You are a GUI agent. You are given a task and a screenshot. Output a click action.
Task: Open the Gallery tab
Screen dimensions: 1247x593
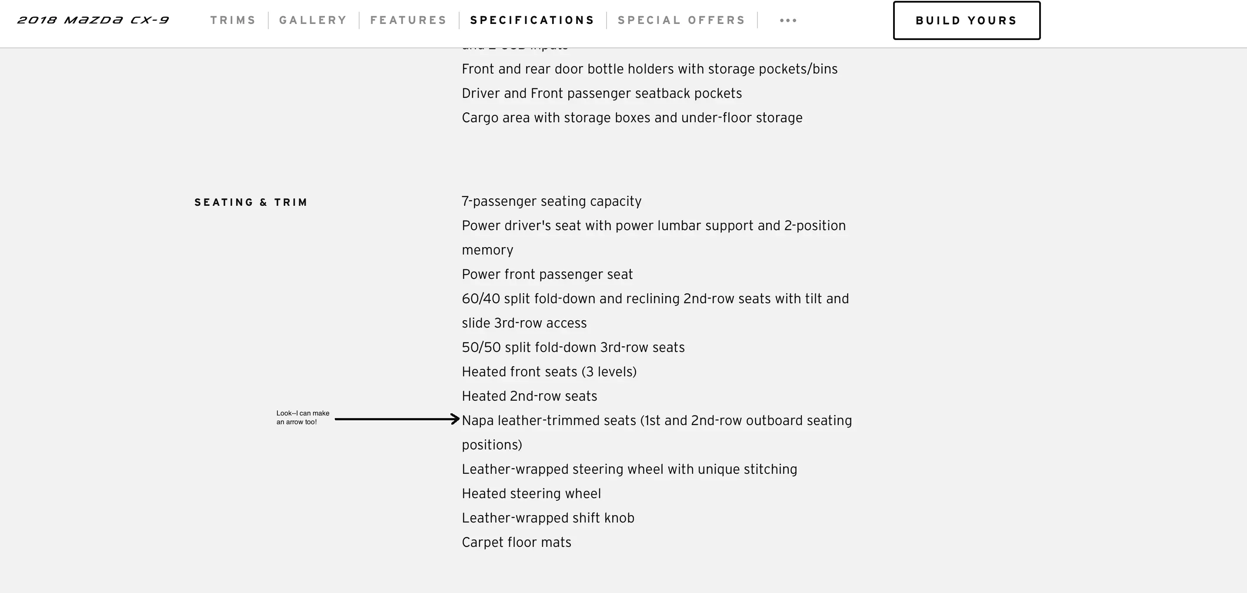(x=313, y=20)
